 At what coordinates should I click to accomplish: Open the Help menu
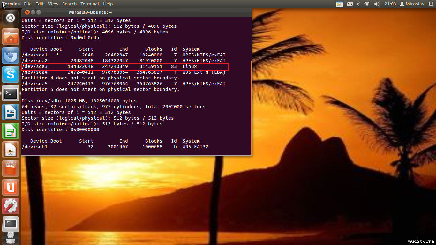point(108,4)
